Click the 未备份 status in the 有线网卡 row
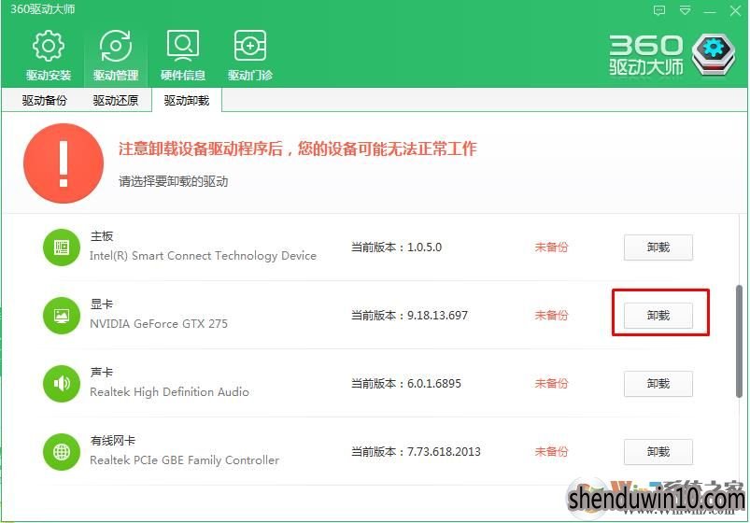 [551, 452]
